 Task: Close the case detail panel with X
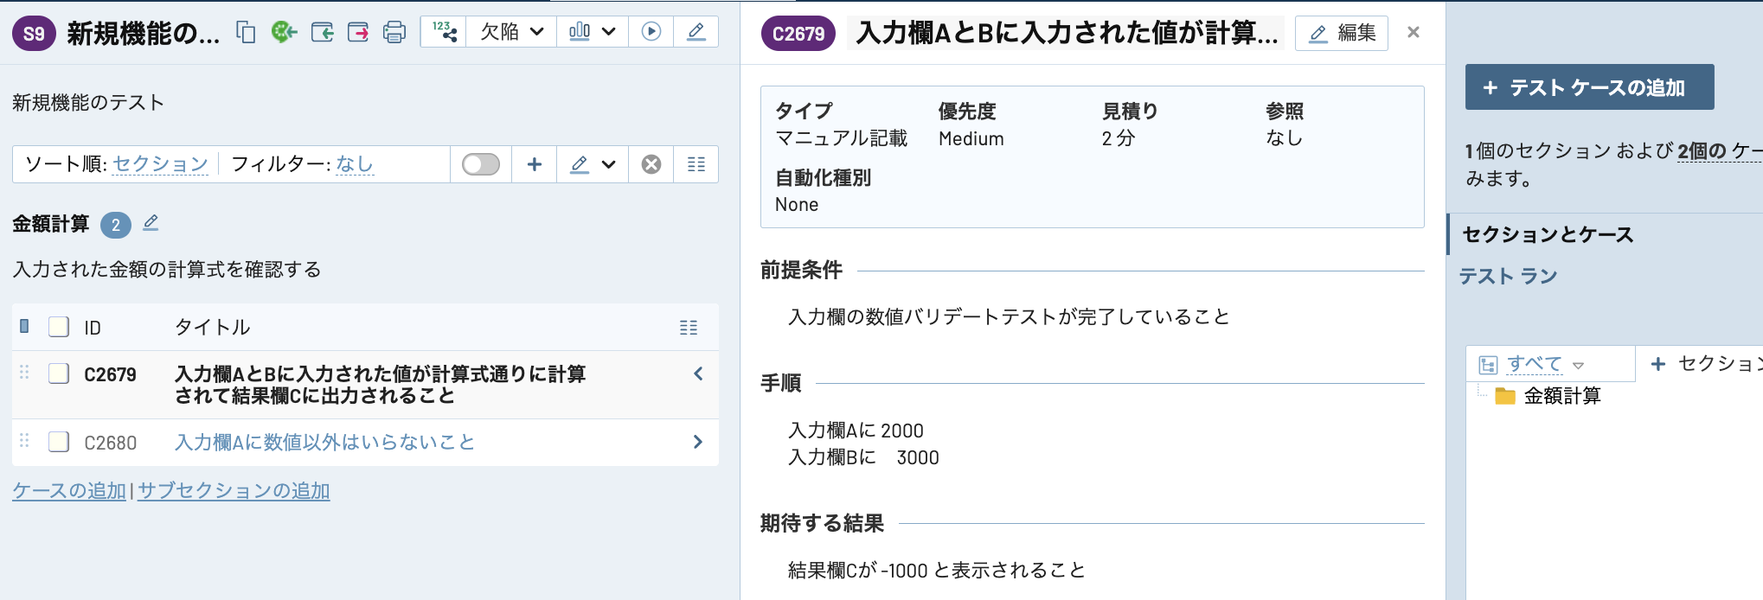tap(1414, 32)
